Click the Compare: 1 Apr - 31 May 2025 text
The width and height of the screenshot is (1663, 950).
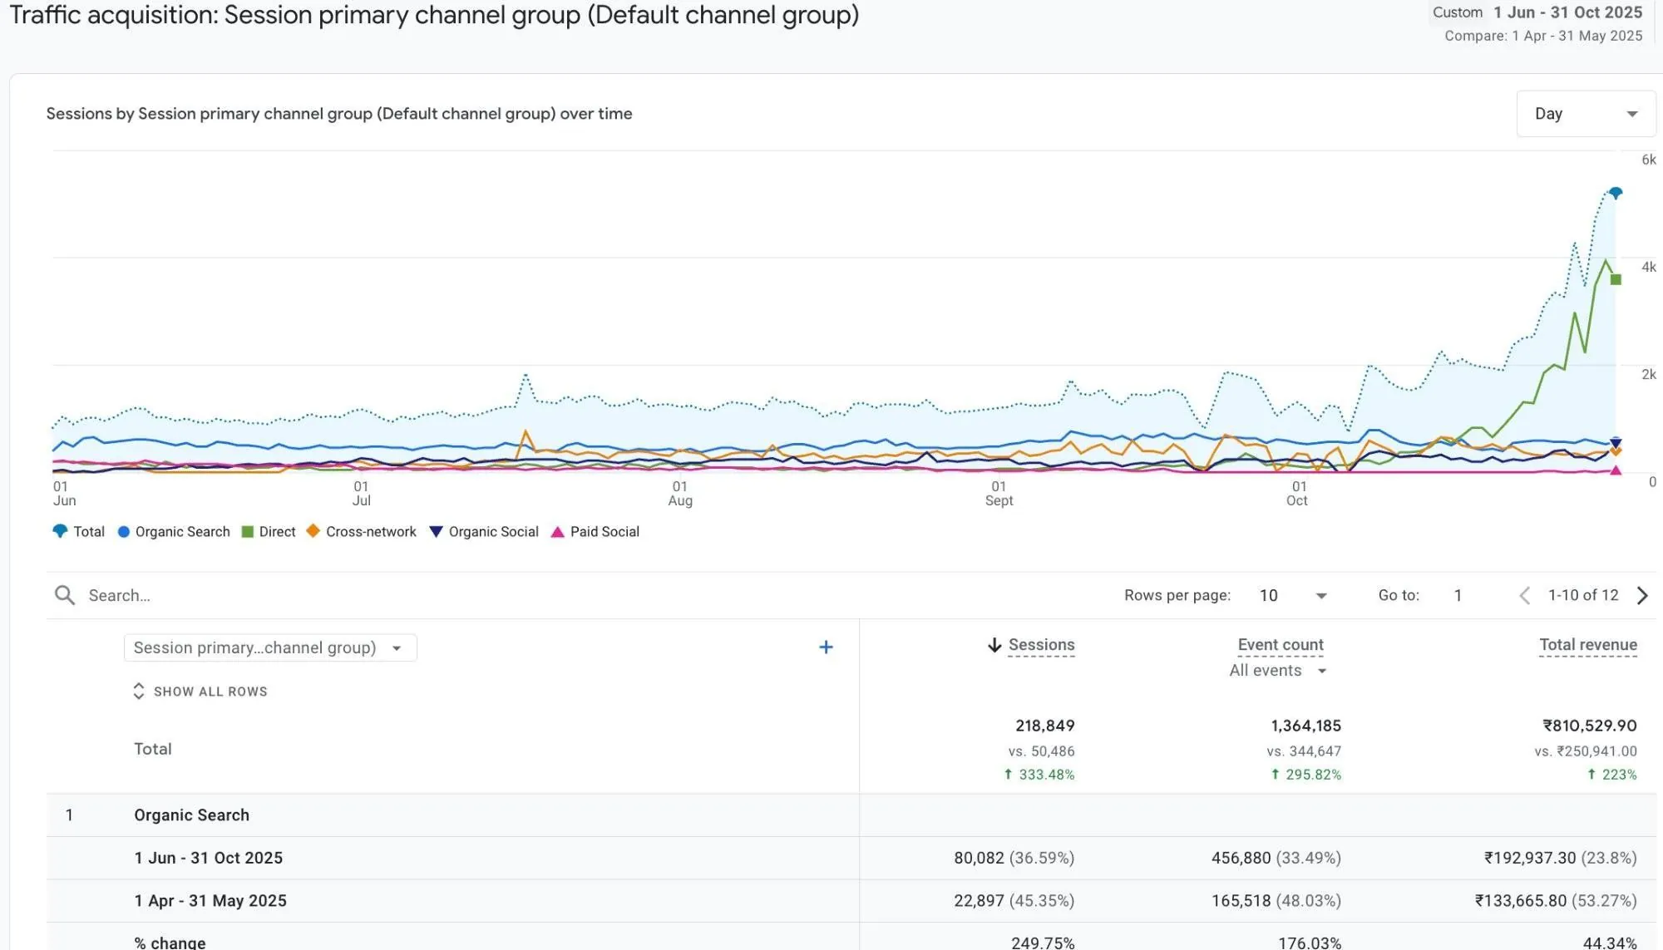1543,36
